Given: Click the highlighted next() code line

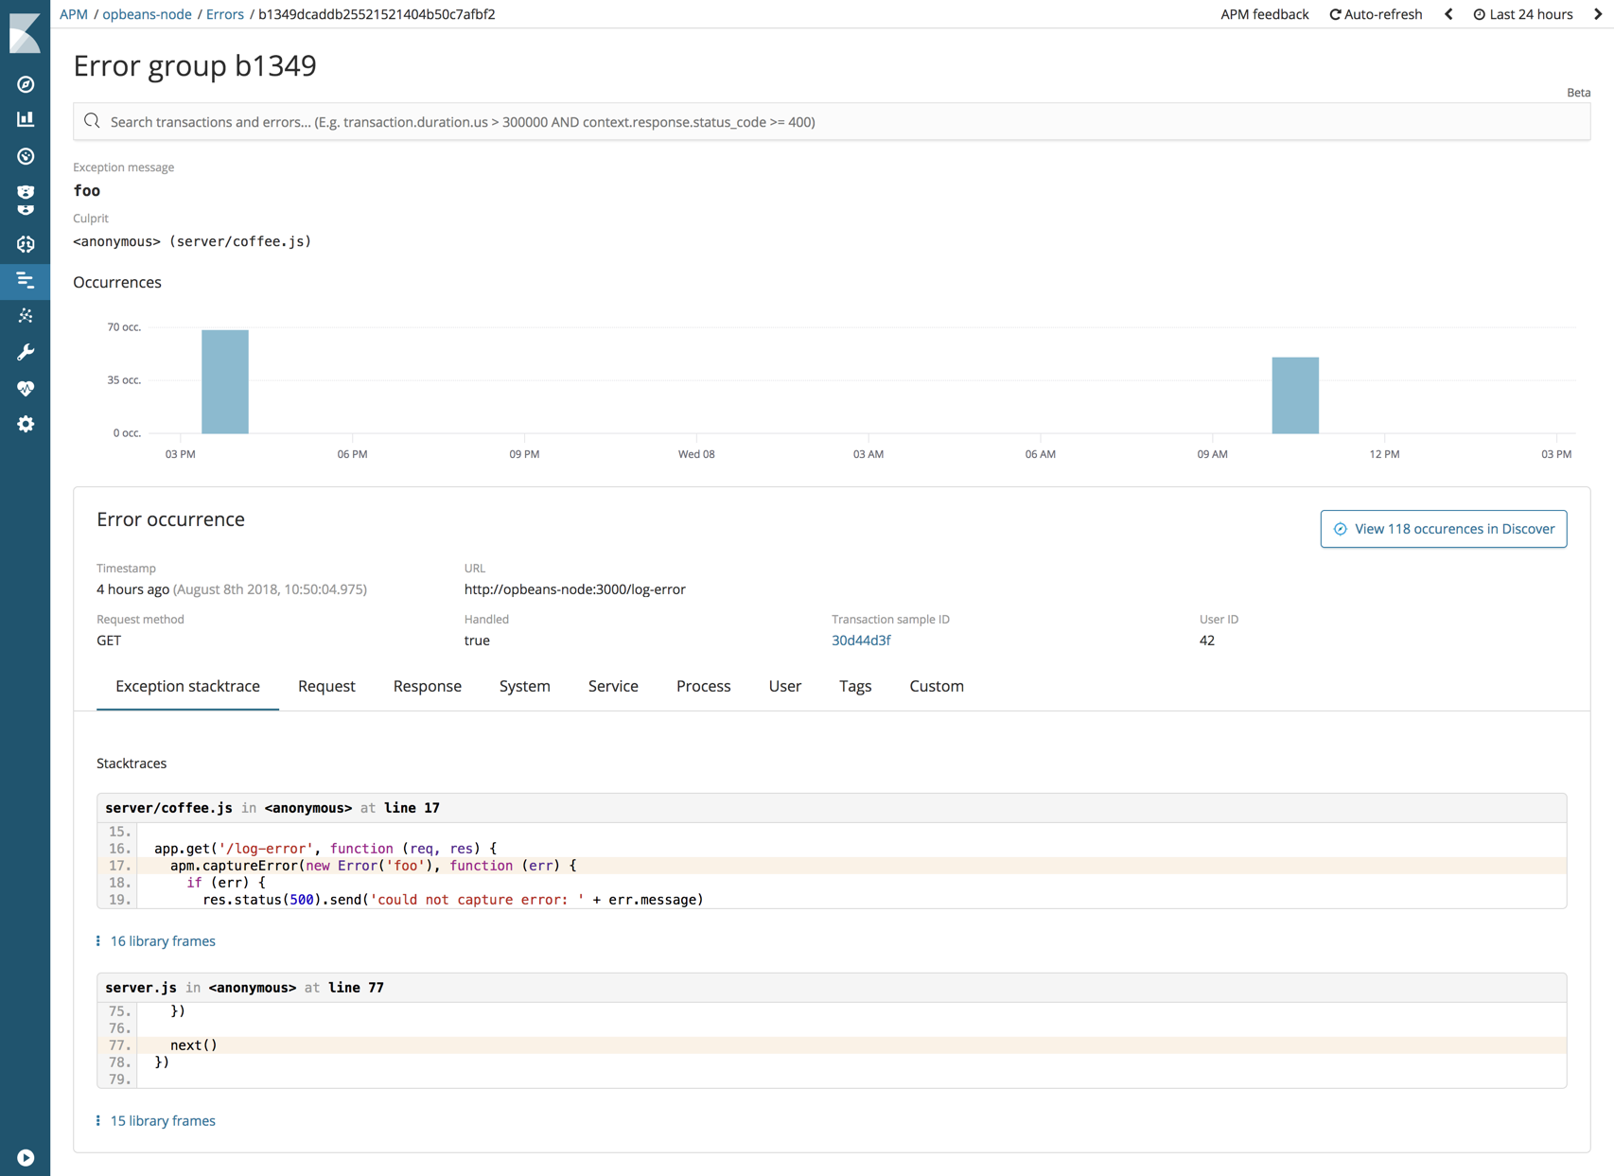Looking at the screenshot, I should [832, 1045].
